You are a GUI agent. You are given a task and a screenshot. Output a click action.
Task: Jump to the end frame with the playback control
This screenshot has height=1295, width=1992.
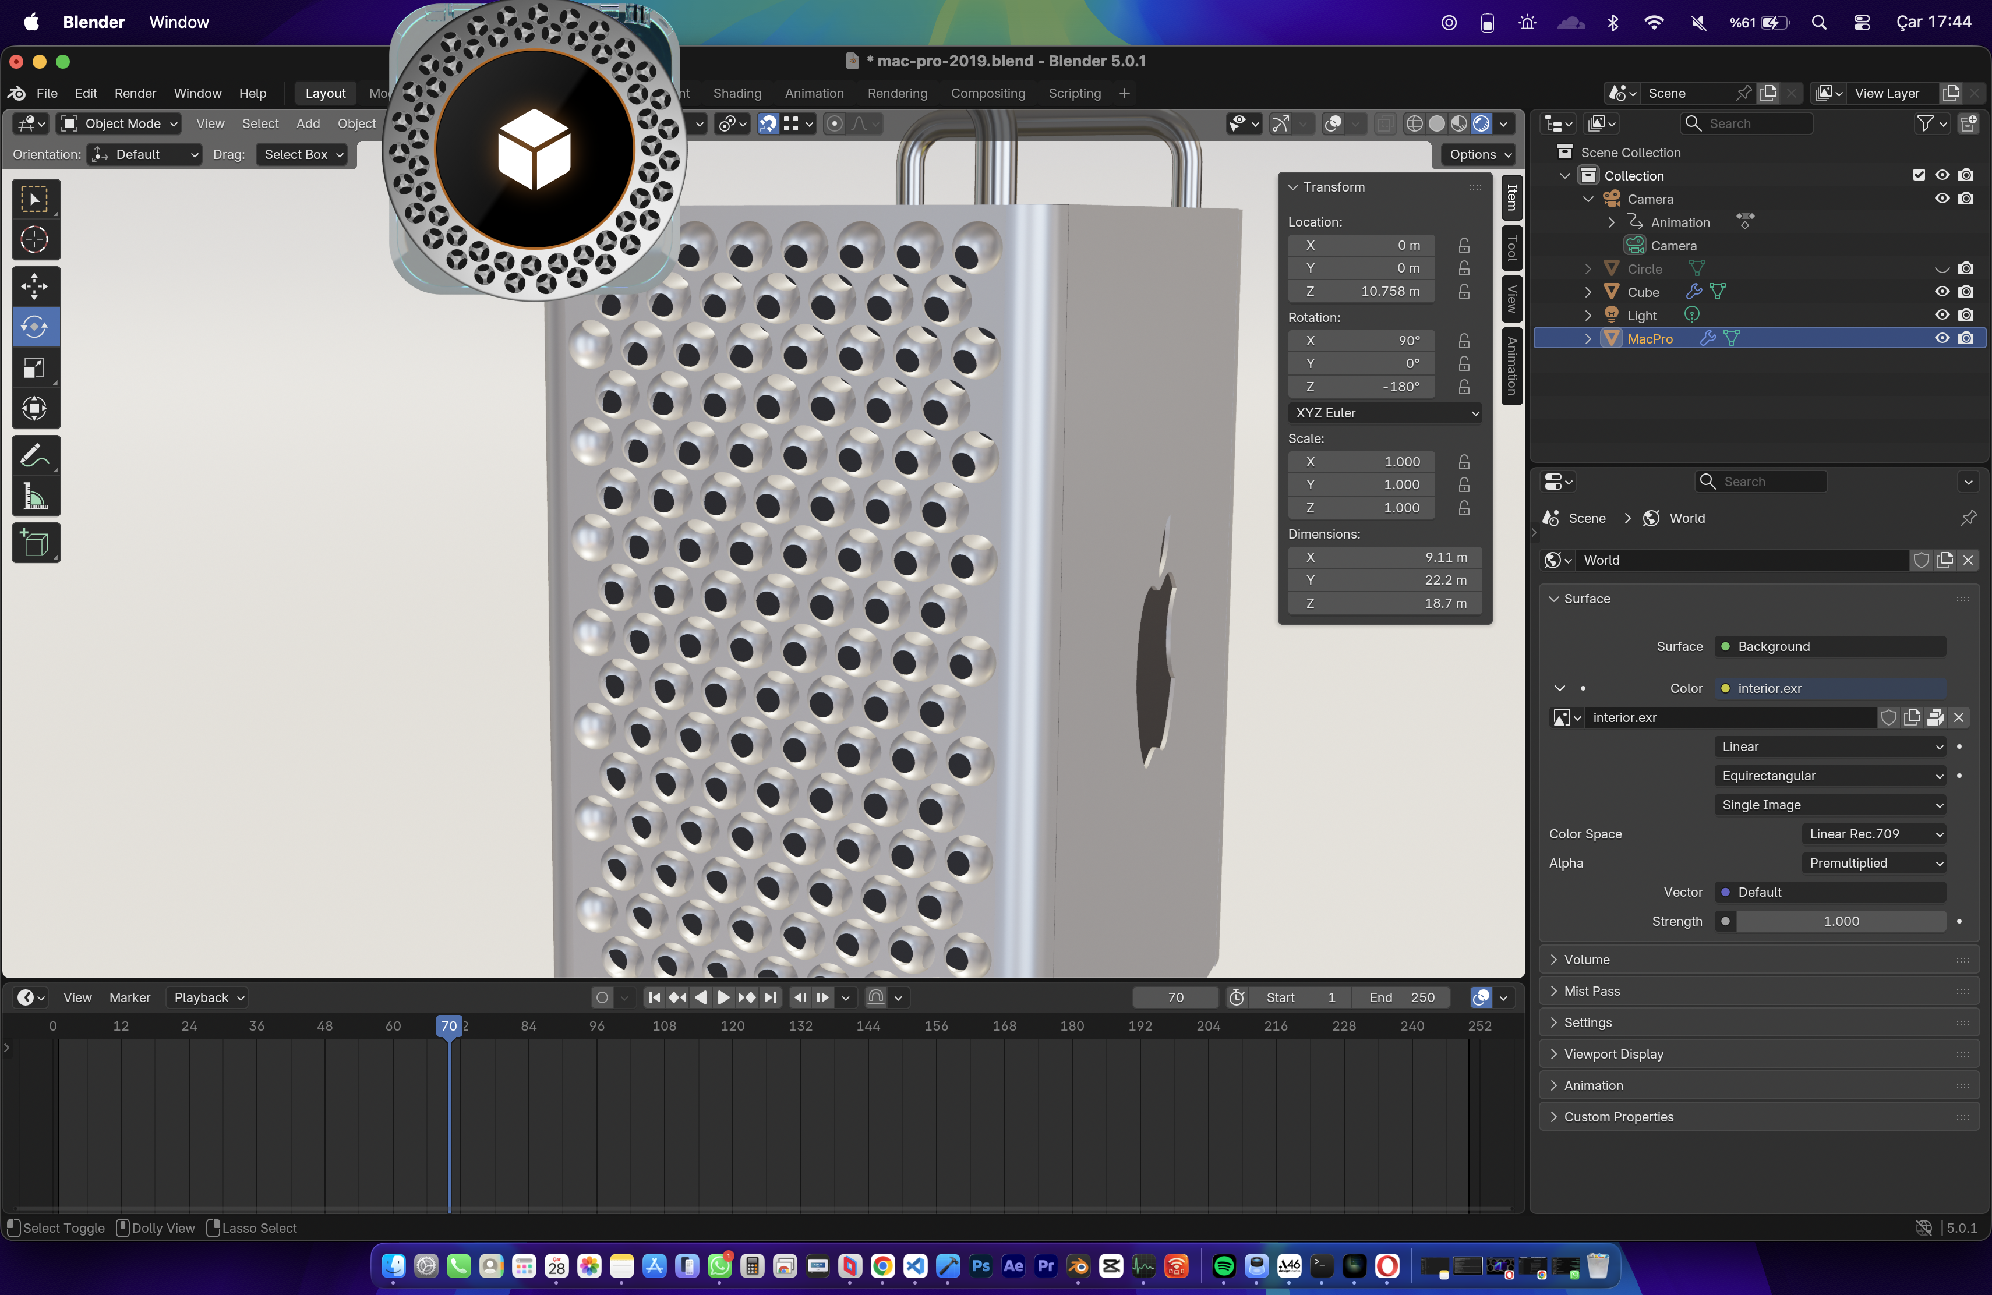769,997
